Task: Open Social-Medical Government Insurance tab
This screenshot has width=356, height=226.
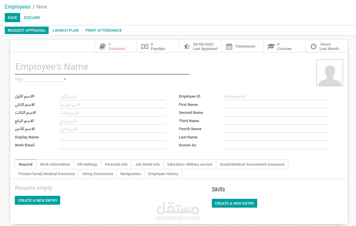Action: (x=252, y=164)
